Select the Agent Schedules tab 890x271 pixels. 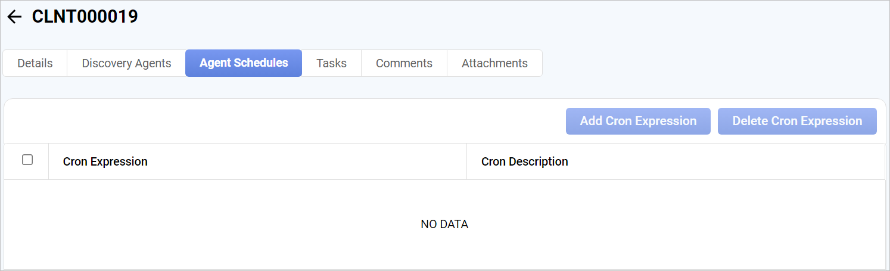coord(244,63)
